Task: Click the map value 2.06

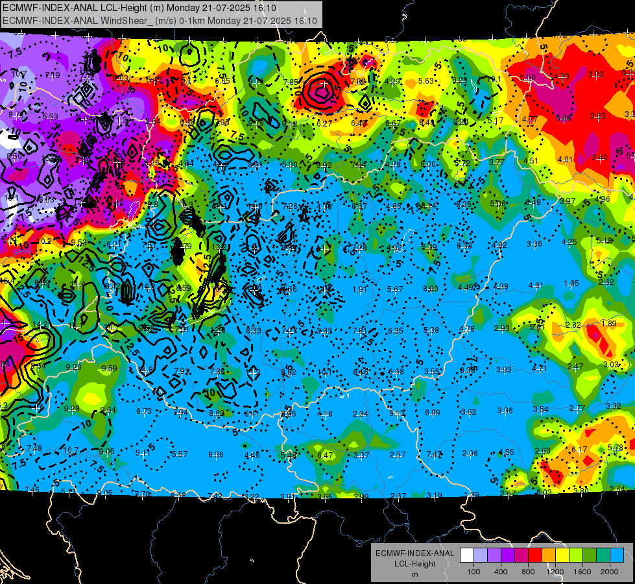Action: [470, 453]
